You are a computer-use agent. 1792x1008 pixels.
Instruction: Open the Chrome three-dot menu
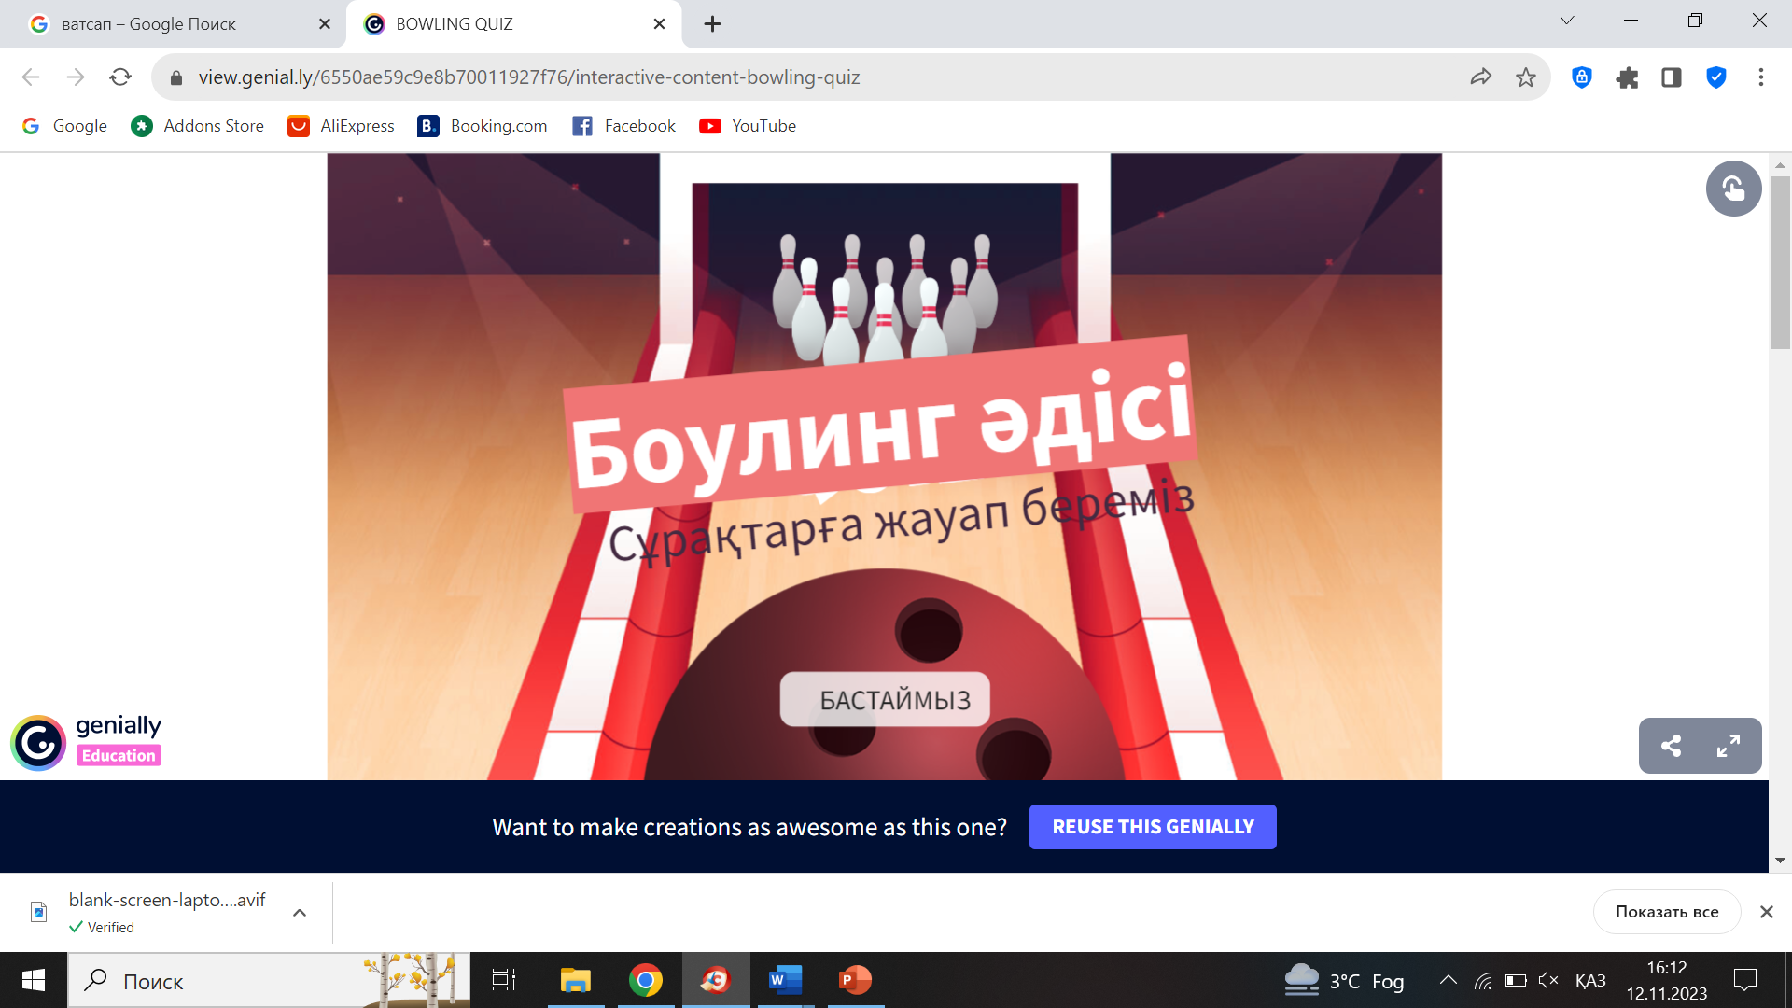coord(1760,77)
